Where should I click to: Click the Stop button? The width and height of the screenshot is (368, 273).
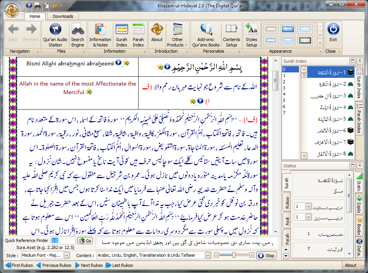tap(266, 256)
